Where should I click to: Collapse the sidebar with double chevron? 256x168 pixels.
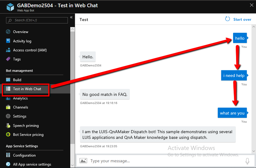click(x=71, y=17)
